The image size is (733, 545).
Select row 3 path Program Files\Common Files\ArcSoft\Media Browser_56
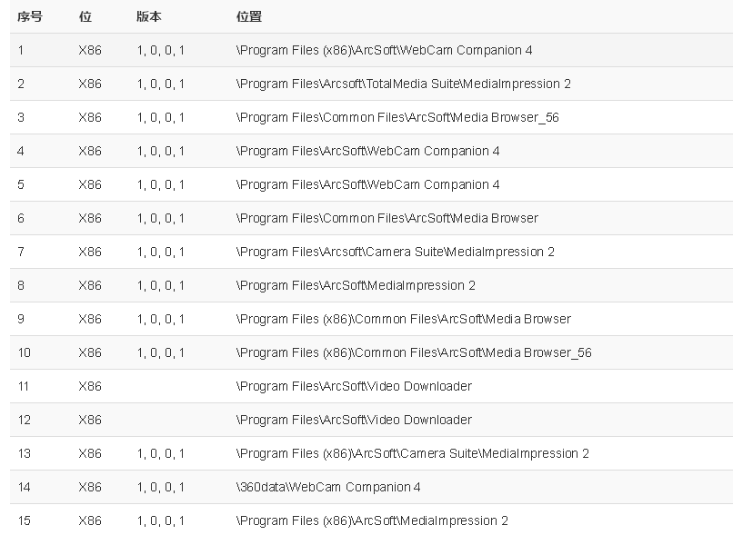tap(397, 117)
